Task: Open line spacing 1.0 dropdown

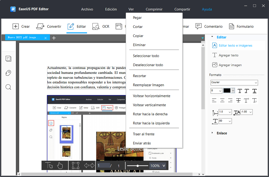Action: tap(225, 112)
